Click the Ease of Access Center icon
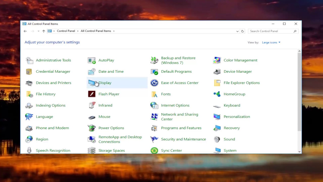 [154, 83]
